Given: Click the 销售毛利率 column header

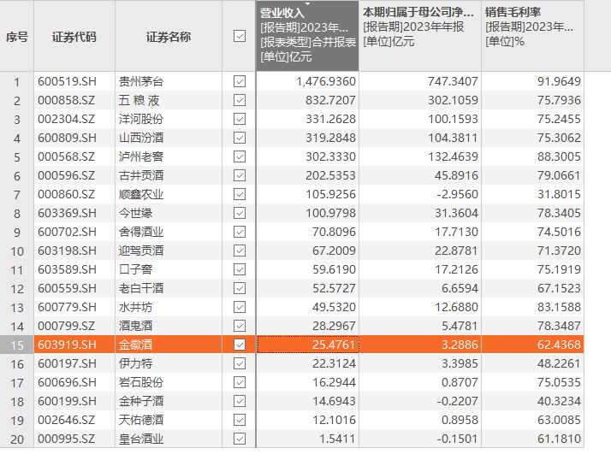Looking at the screenshot, I should click(532, 36).
